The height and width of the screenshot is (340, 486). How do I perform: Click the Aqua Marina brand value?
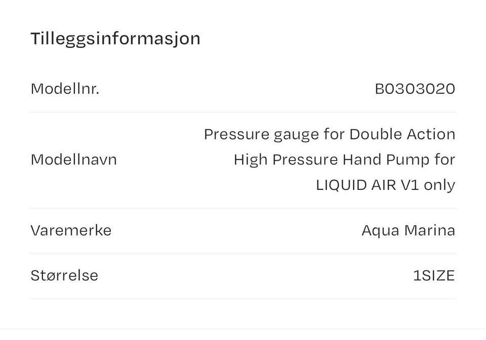point(408,230)
